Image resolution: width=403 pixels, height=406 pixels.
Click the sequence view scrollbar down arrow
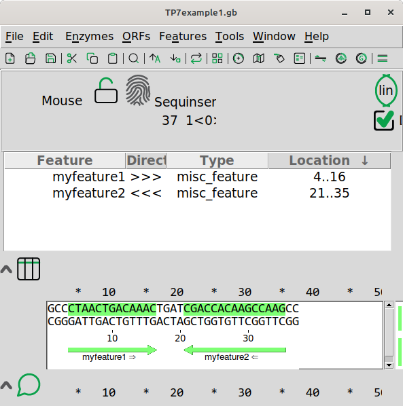[389, 365]
